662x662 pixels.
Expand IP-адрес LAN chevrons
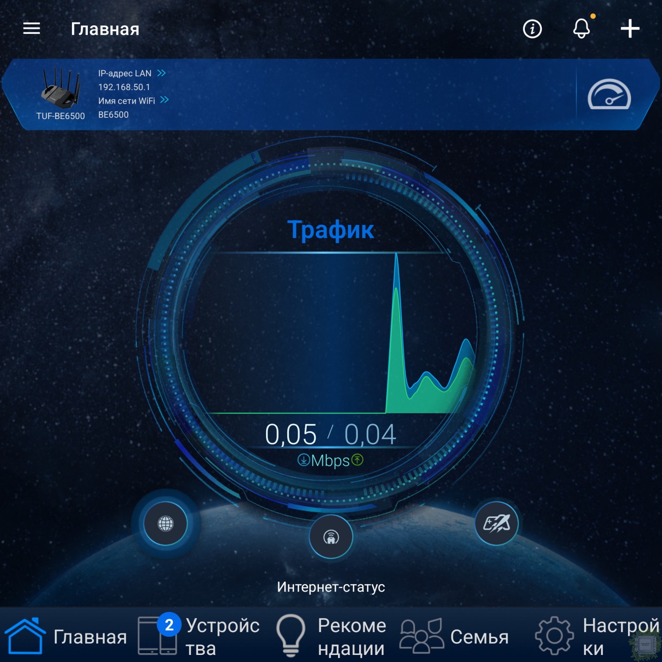point(162,73)
